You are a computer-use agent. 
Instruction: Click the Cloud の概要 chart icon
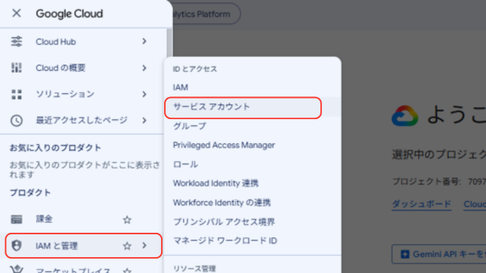(x=17, y=67)
